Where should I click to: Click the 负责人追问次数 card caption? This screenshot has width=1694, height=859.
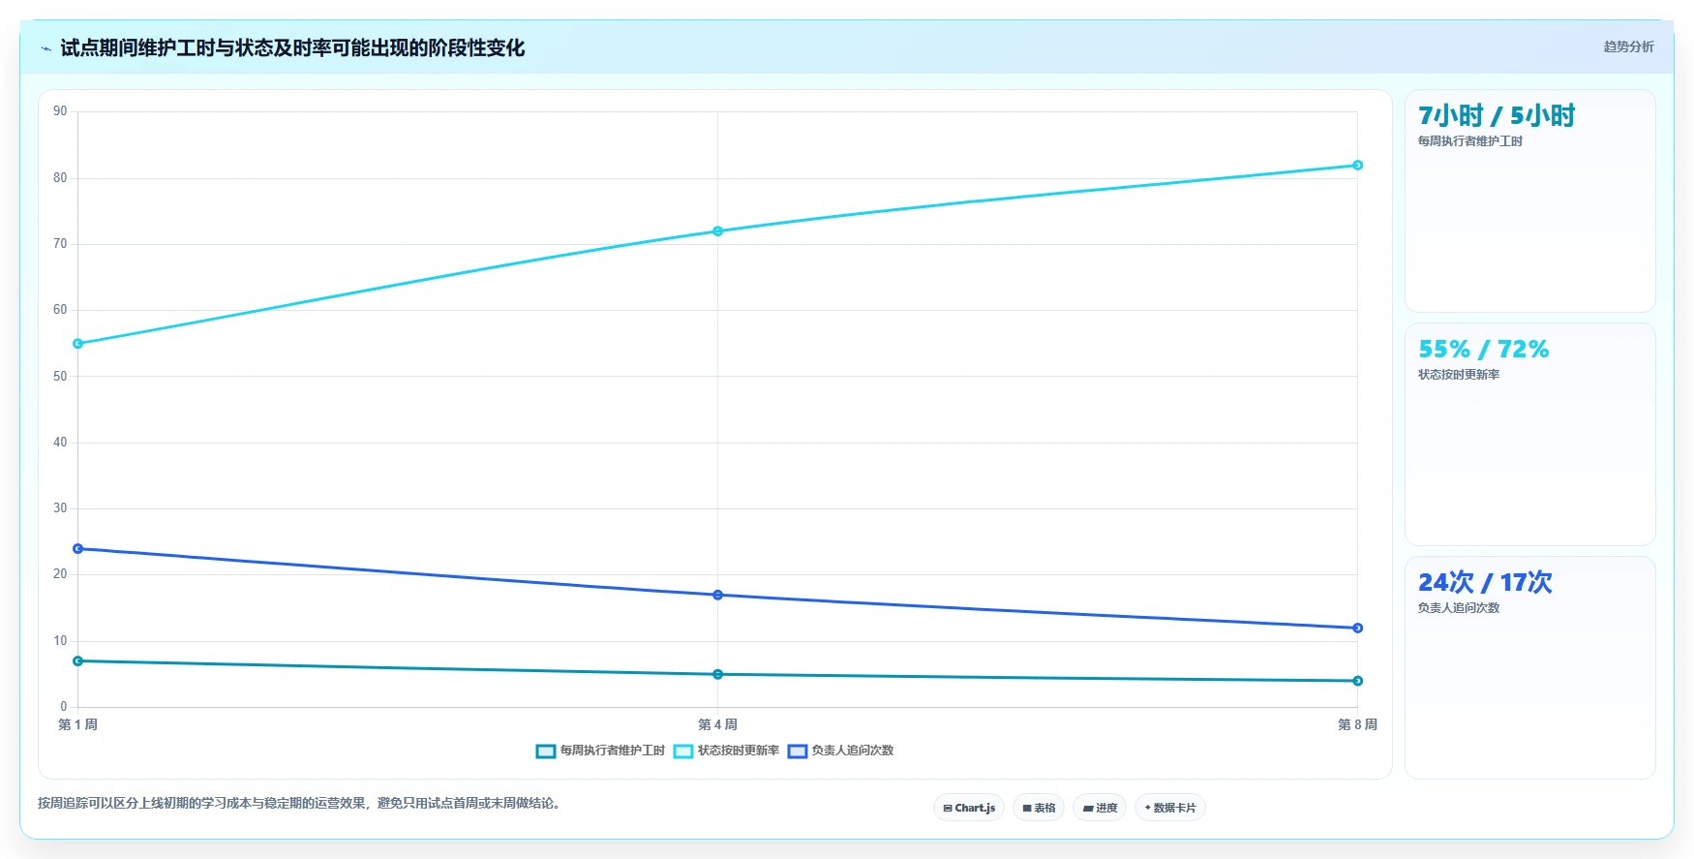(x=1458, y=608)
